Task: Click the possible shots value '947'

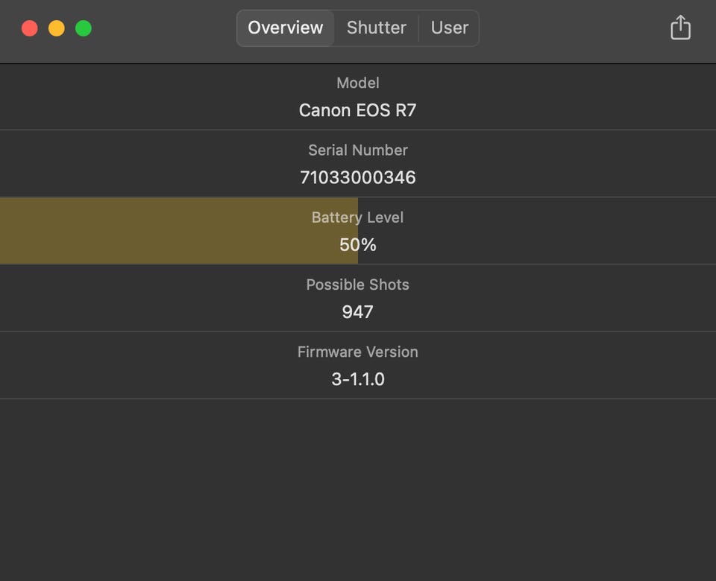Action: point(357,312)
